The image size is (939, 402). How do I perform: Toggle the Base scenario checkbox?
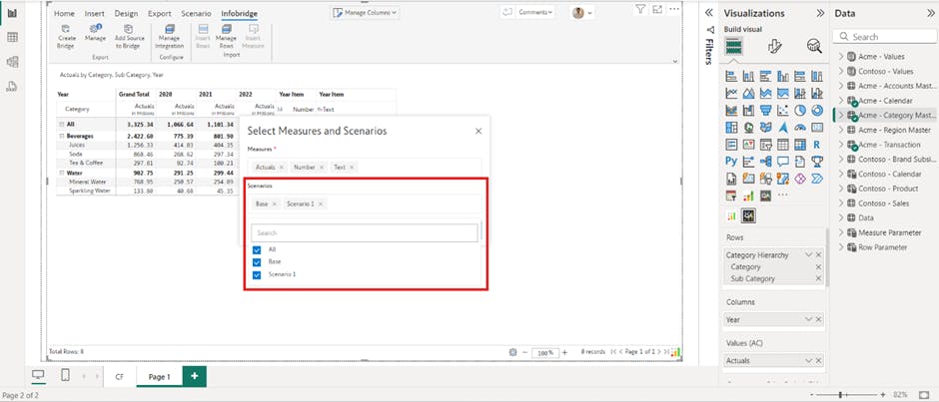click(258, 261)
